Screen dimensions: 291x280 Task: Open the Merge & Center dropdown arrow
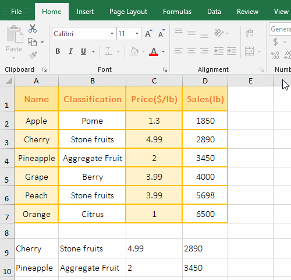pos(259,51)
